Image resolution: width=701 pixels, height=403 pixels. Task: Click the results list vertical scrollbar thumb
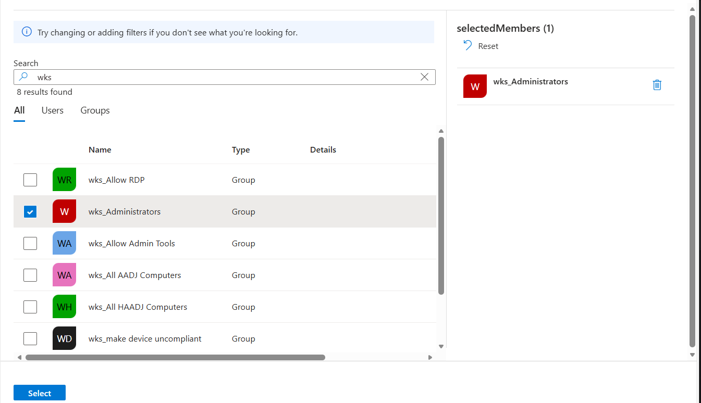(x=441, y=216)
